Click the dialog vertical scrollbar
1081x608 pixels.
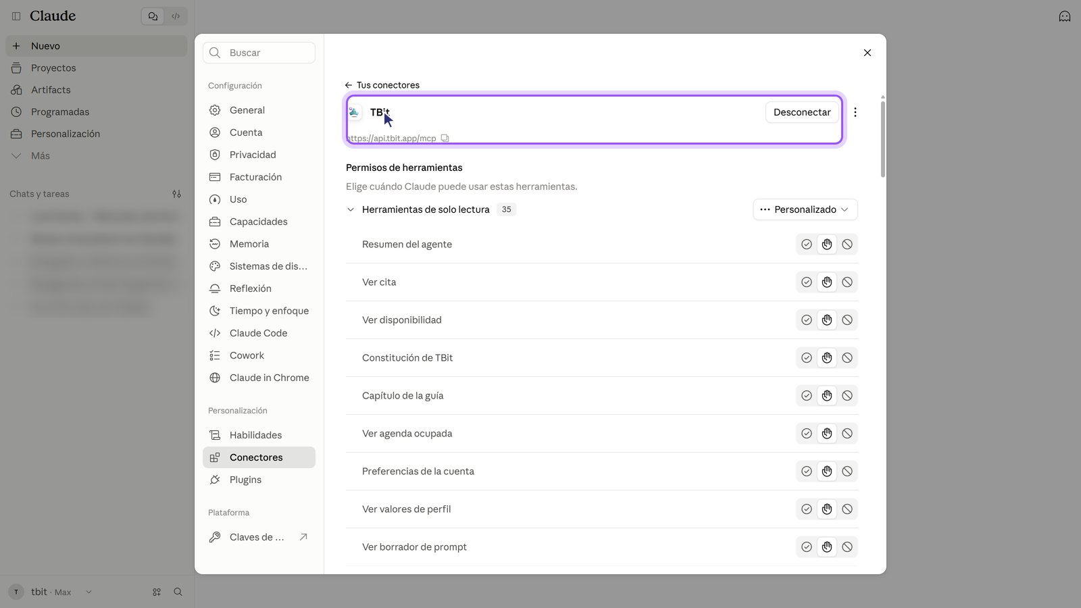coord(882,138)
